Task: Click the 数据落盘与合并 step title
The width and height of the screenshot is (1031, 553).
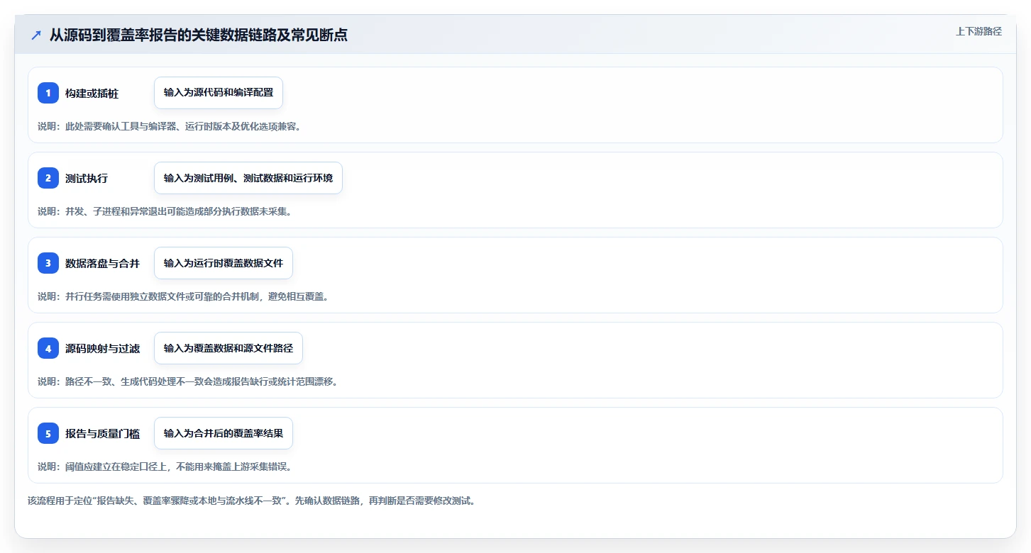Action: point(102,264)
